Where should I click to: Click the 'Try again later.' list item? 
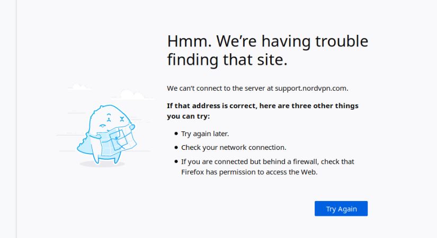[205, 134]
